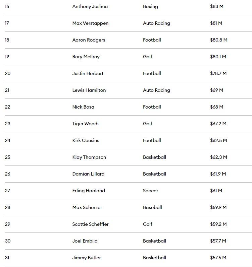Select Kirk Cousins' name
This screenshot has height=267, width=252.
point(86,140)
